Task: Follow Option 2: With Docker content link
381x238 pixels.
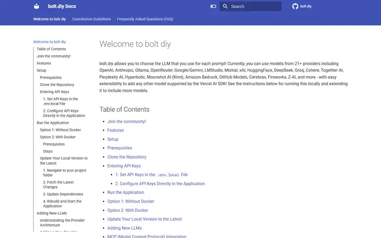Action: click(x=128, y=210)
